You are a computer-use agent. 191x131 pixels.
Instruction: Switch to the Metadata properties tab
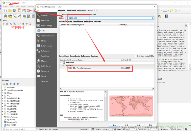46,21
